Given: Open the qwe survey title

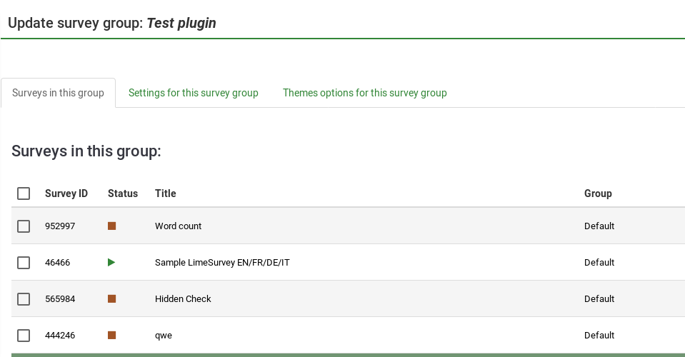Looking at the screenshot, I should click(x=164, y=336).
